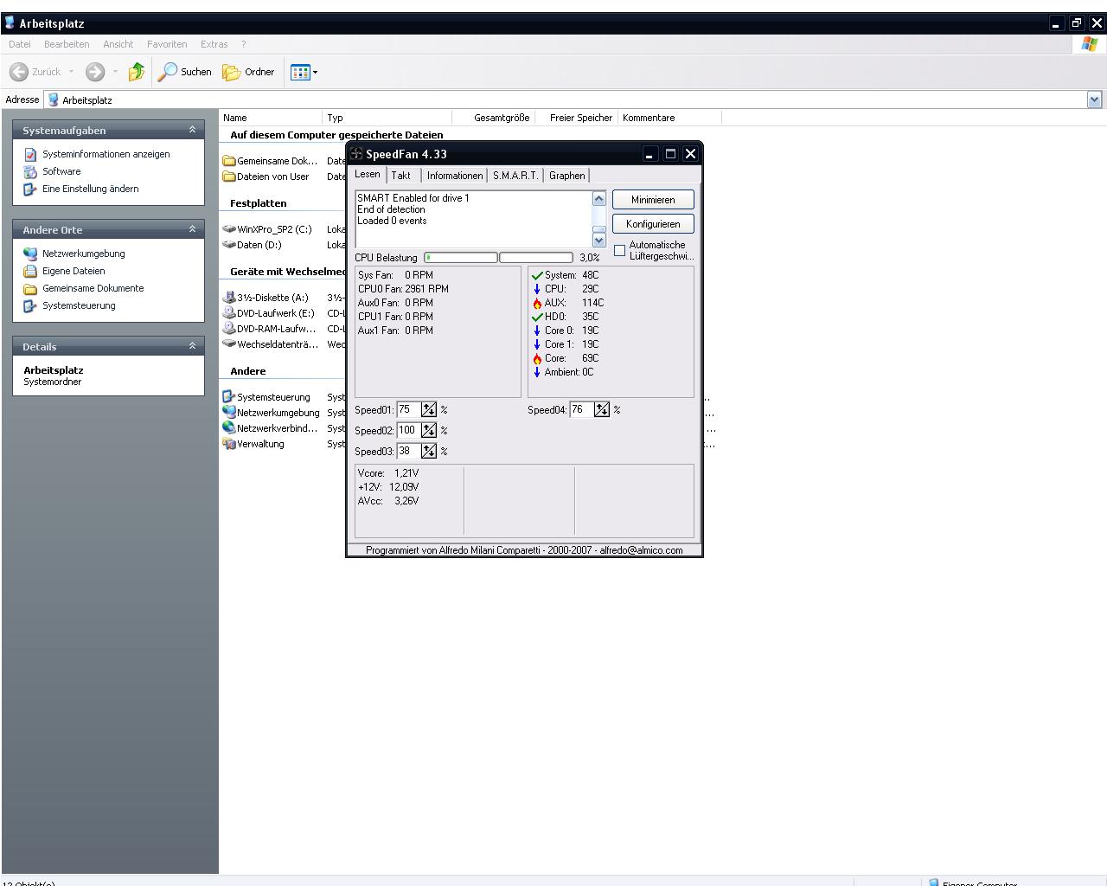Adjust the Speed03 spinner arrows
1107x886 pixels.
coord(429,451)
